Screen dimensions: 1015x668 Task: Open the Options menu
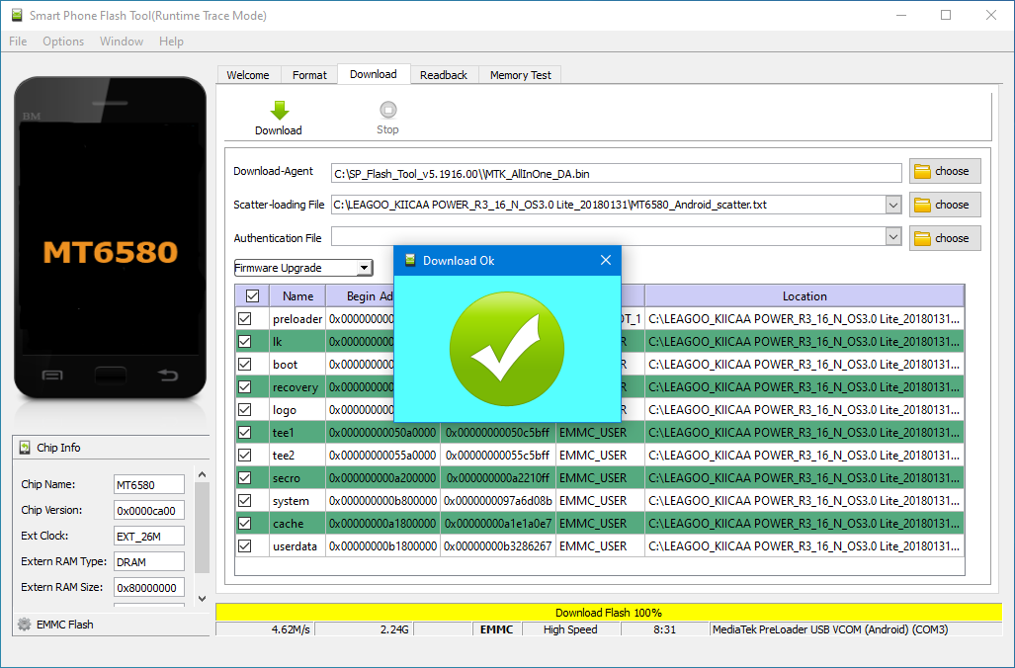coord(63,42)
